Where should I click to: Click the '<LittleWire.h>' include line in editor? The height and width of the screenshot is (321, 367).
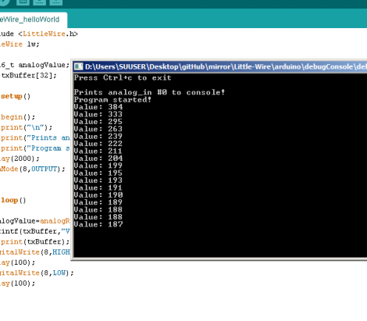coord(39,34)
